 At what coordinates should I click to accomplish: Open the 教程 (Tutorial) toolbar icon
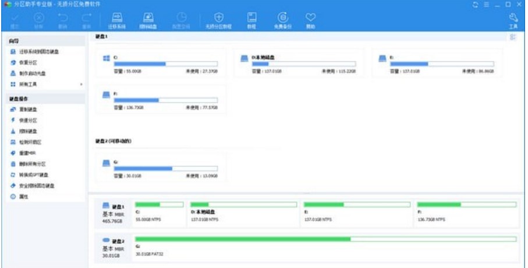(x=251, y=21)
